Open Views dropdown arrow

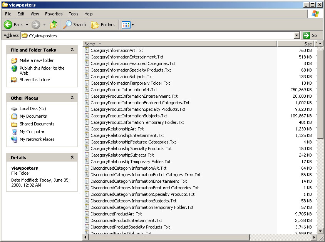coord(132,25)
